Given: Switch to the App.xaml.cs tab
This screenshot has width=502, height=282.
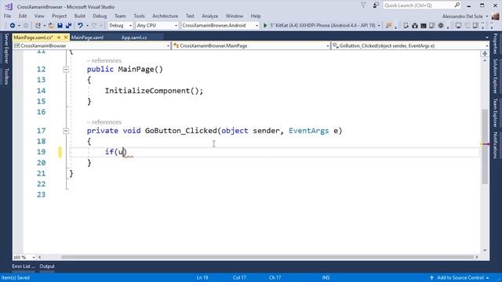Looking at the screenshot, I should point(134,38).
